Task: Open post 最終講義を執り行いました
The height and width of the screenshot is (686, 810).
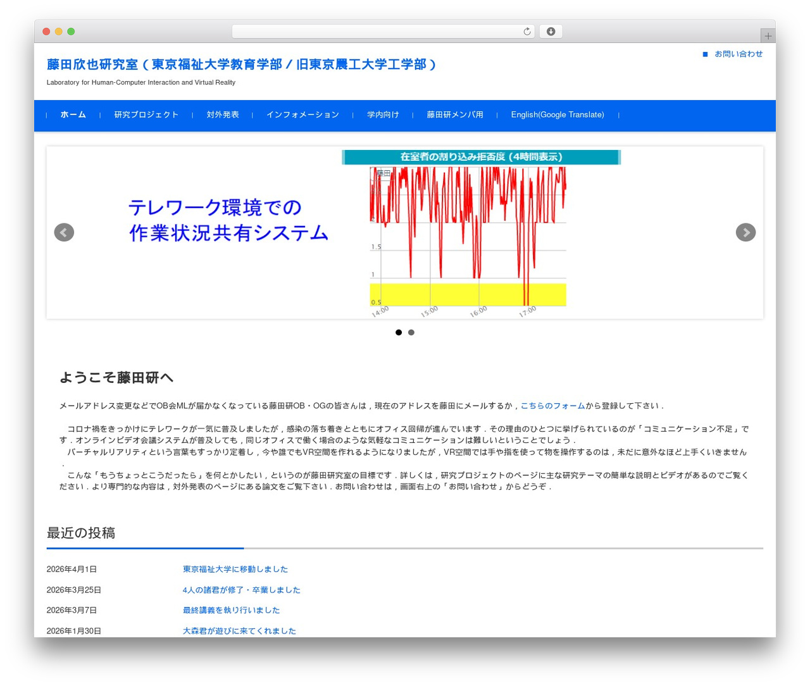Action: click(231, 610)
